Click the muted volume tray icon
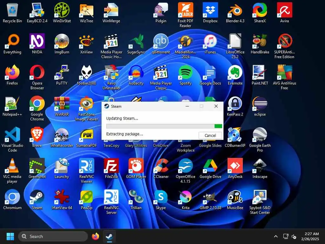This screenshot has height=244, width=325. pos(294,236)
